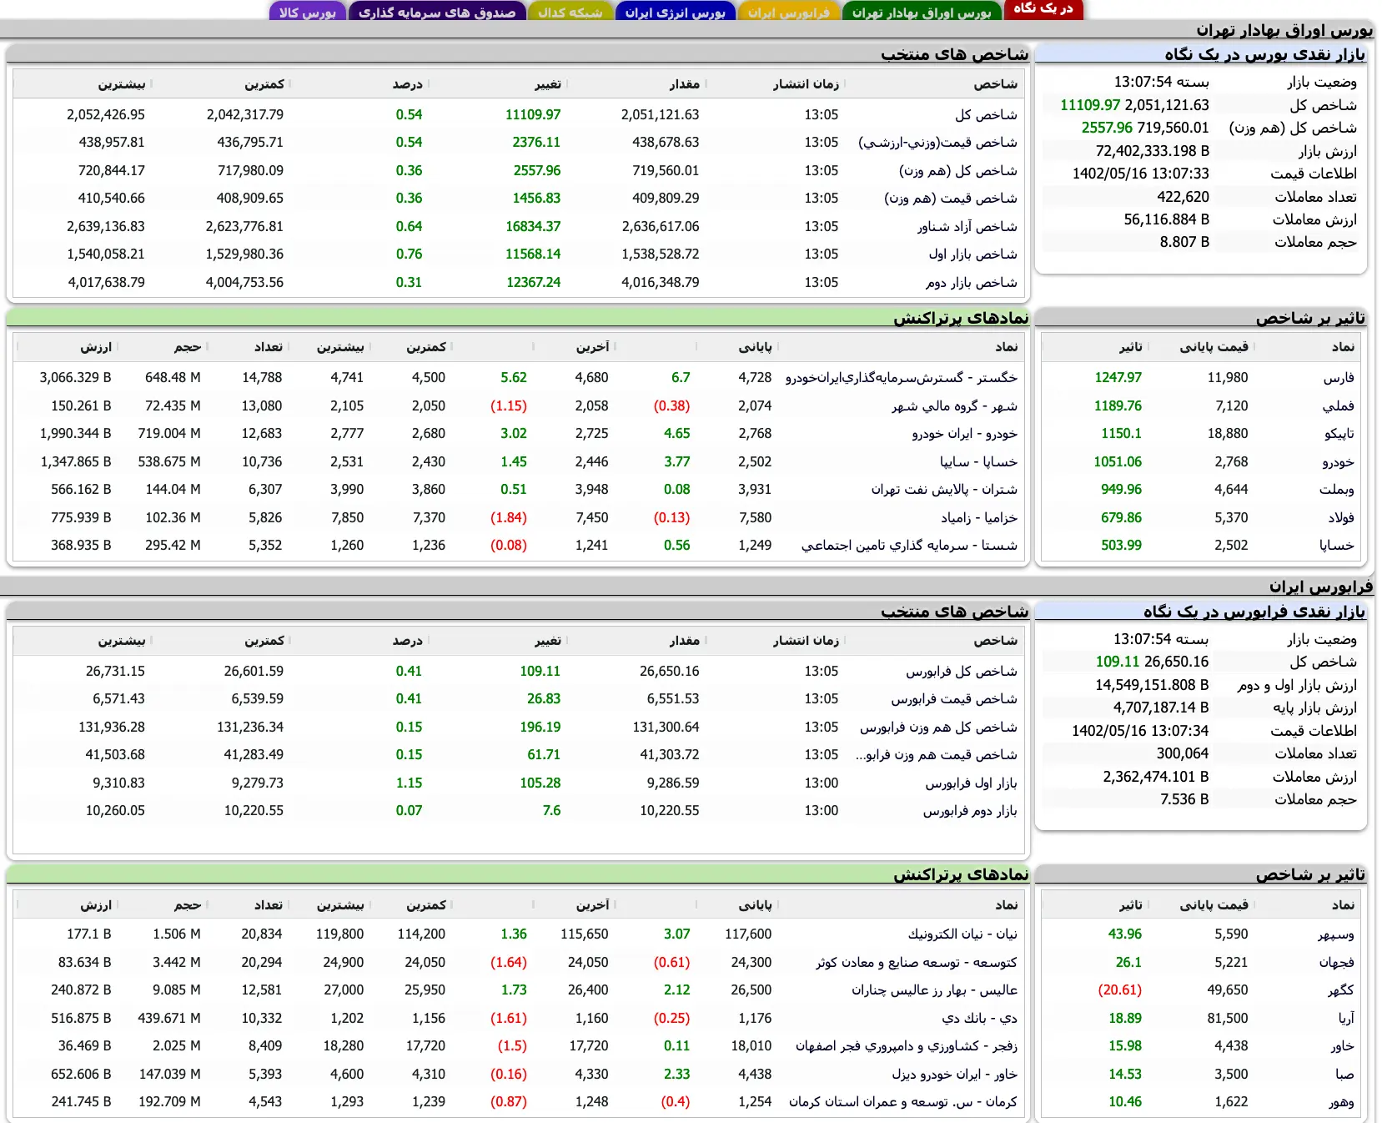Open symbol 'شتران - پالايش نفت تهران'
Image resolution: width=1382 pixels, height=1123 pixels.
(x=944, y=490)
